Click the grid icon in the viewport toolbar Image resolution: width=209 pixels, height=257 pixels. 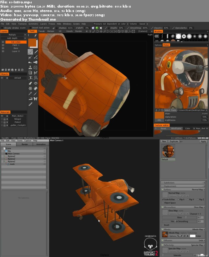coord(126,31)
